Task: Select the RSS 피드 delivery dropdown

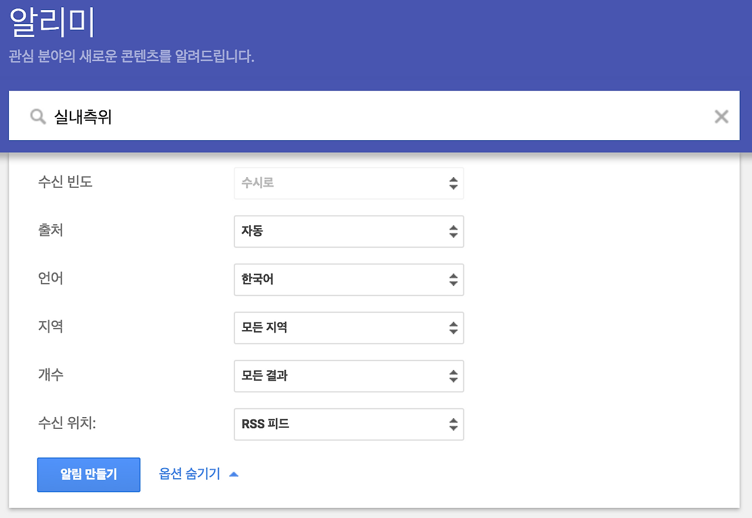Action: click(348, 424)
